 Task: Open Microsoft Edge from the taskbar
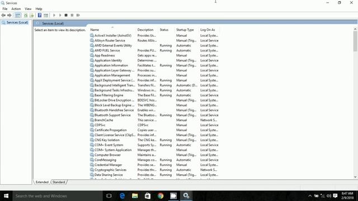point(122,196)
